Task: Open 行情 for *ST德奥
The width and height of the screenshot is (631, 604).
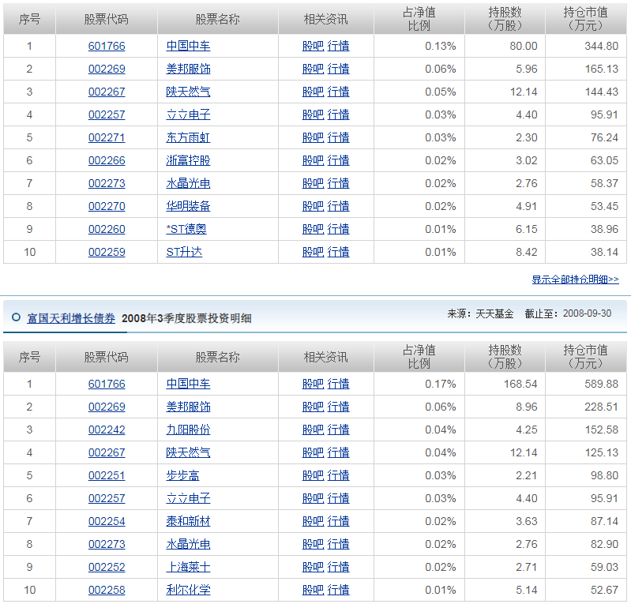Action: (x=339, y=230)
